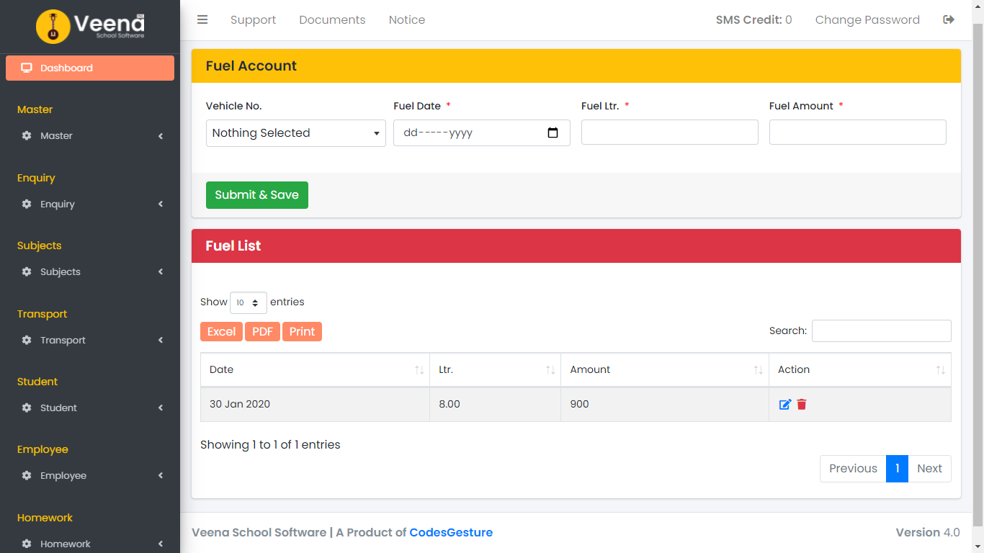Click the Showing 1 to 1 of 1 entries text
The height and width of the screenshot is (553, 984).
pos(270,445)
